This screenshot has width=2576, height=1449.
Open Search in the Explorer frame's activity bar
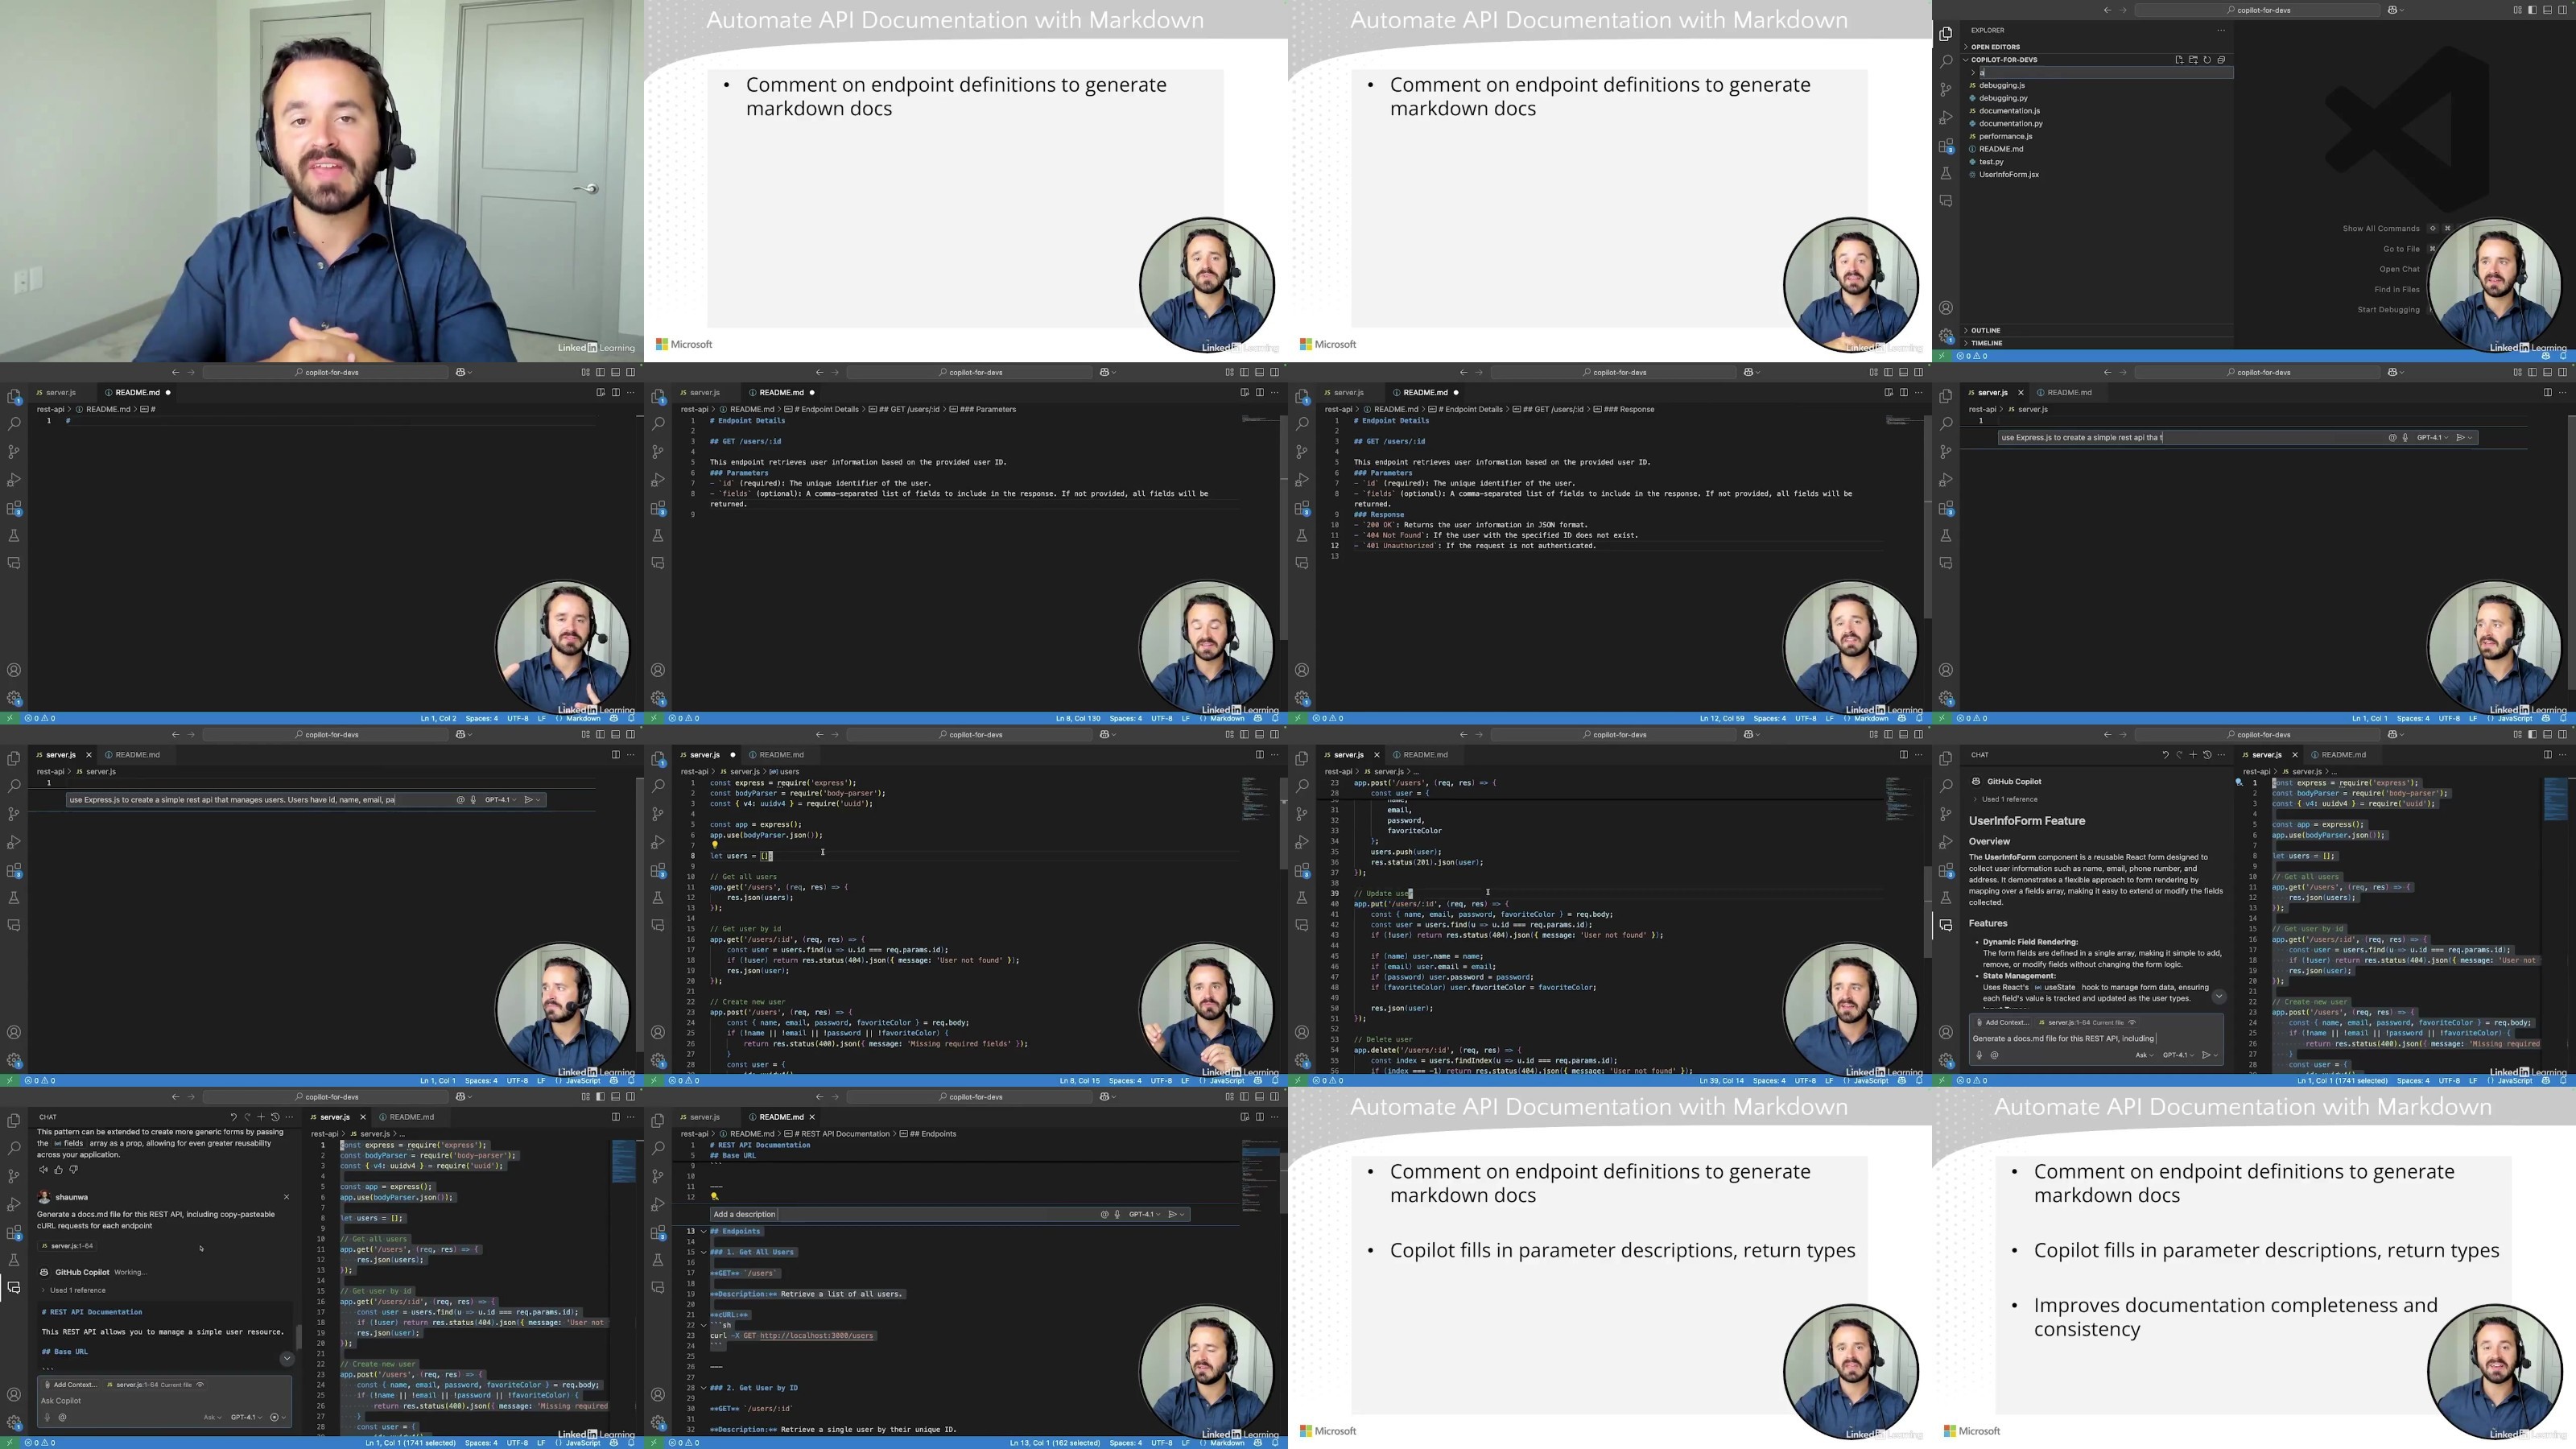pos(1946,62)
